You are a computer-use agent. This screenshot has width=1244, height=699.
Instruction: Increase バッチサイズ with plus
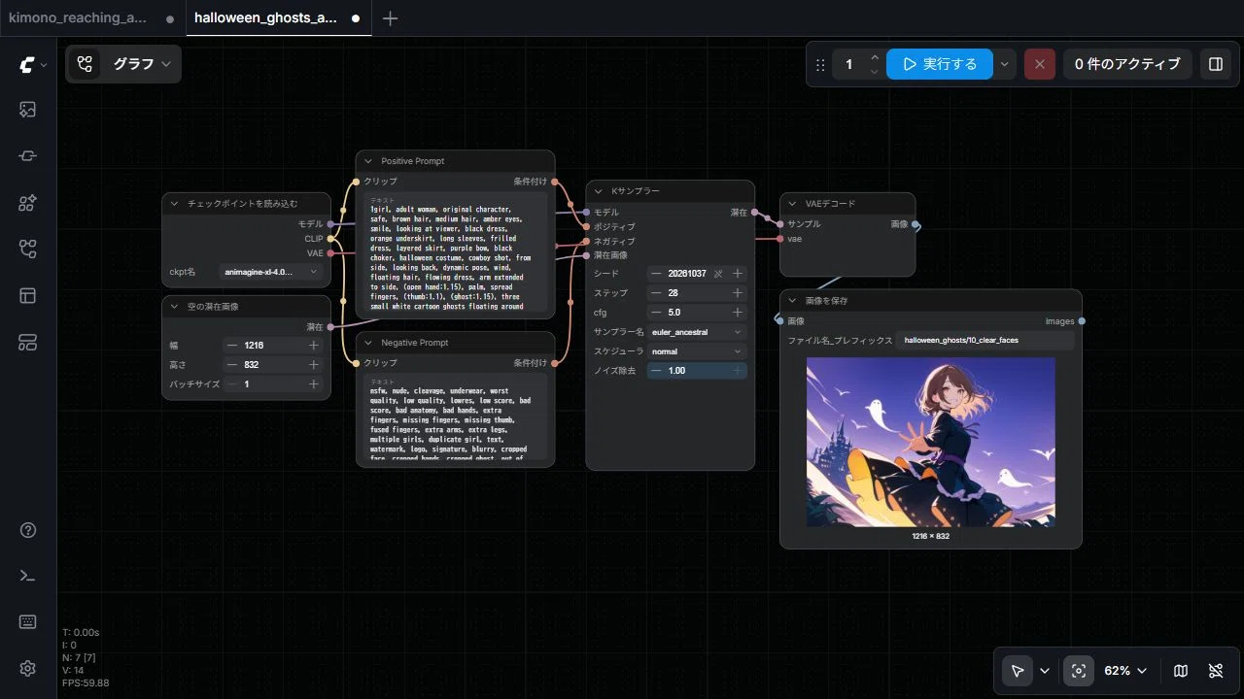(314, 383)
